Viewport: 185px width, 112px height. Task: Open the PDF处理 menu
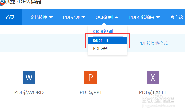(x=71, y=17)
